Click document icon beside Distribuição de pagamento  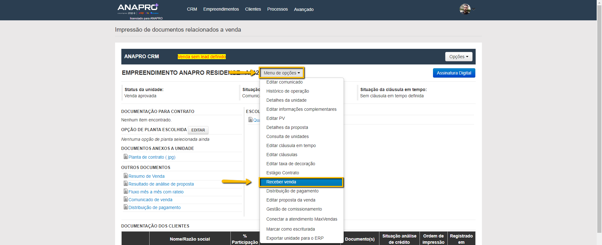click(x=126, y=207)
